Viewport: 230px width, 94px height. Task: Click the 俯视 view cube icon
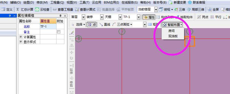pos(161,10)
